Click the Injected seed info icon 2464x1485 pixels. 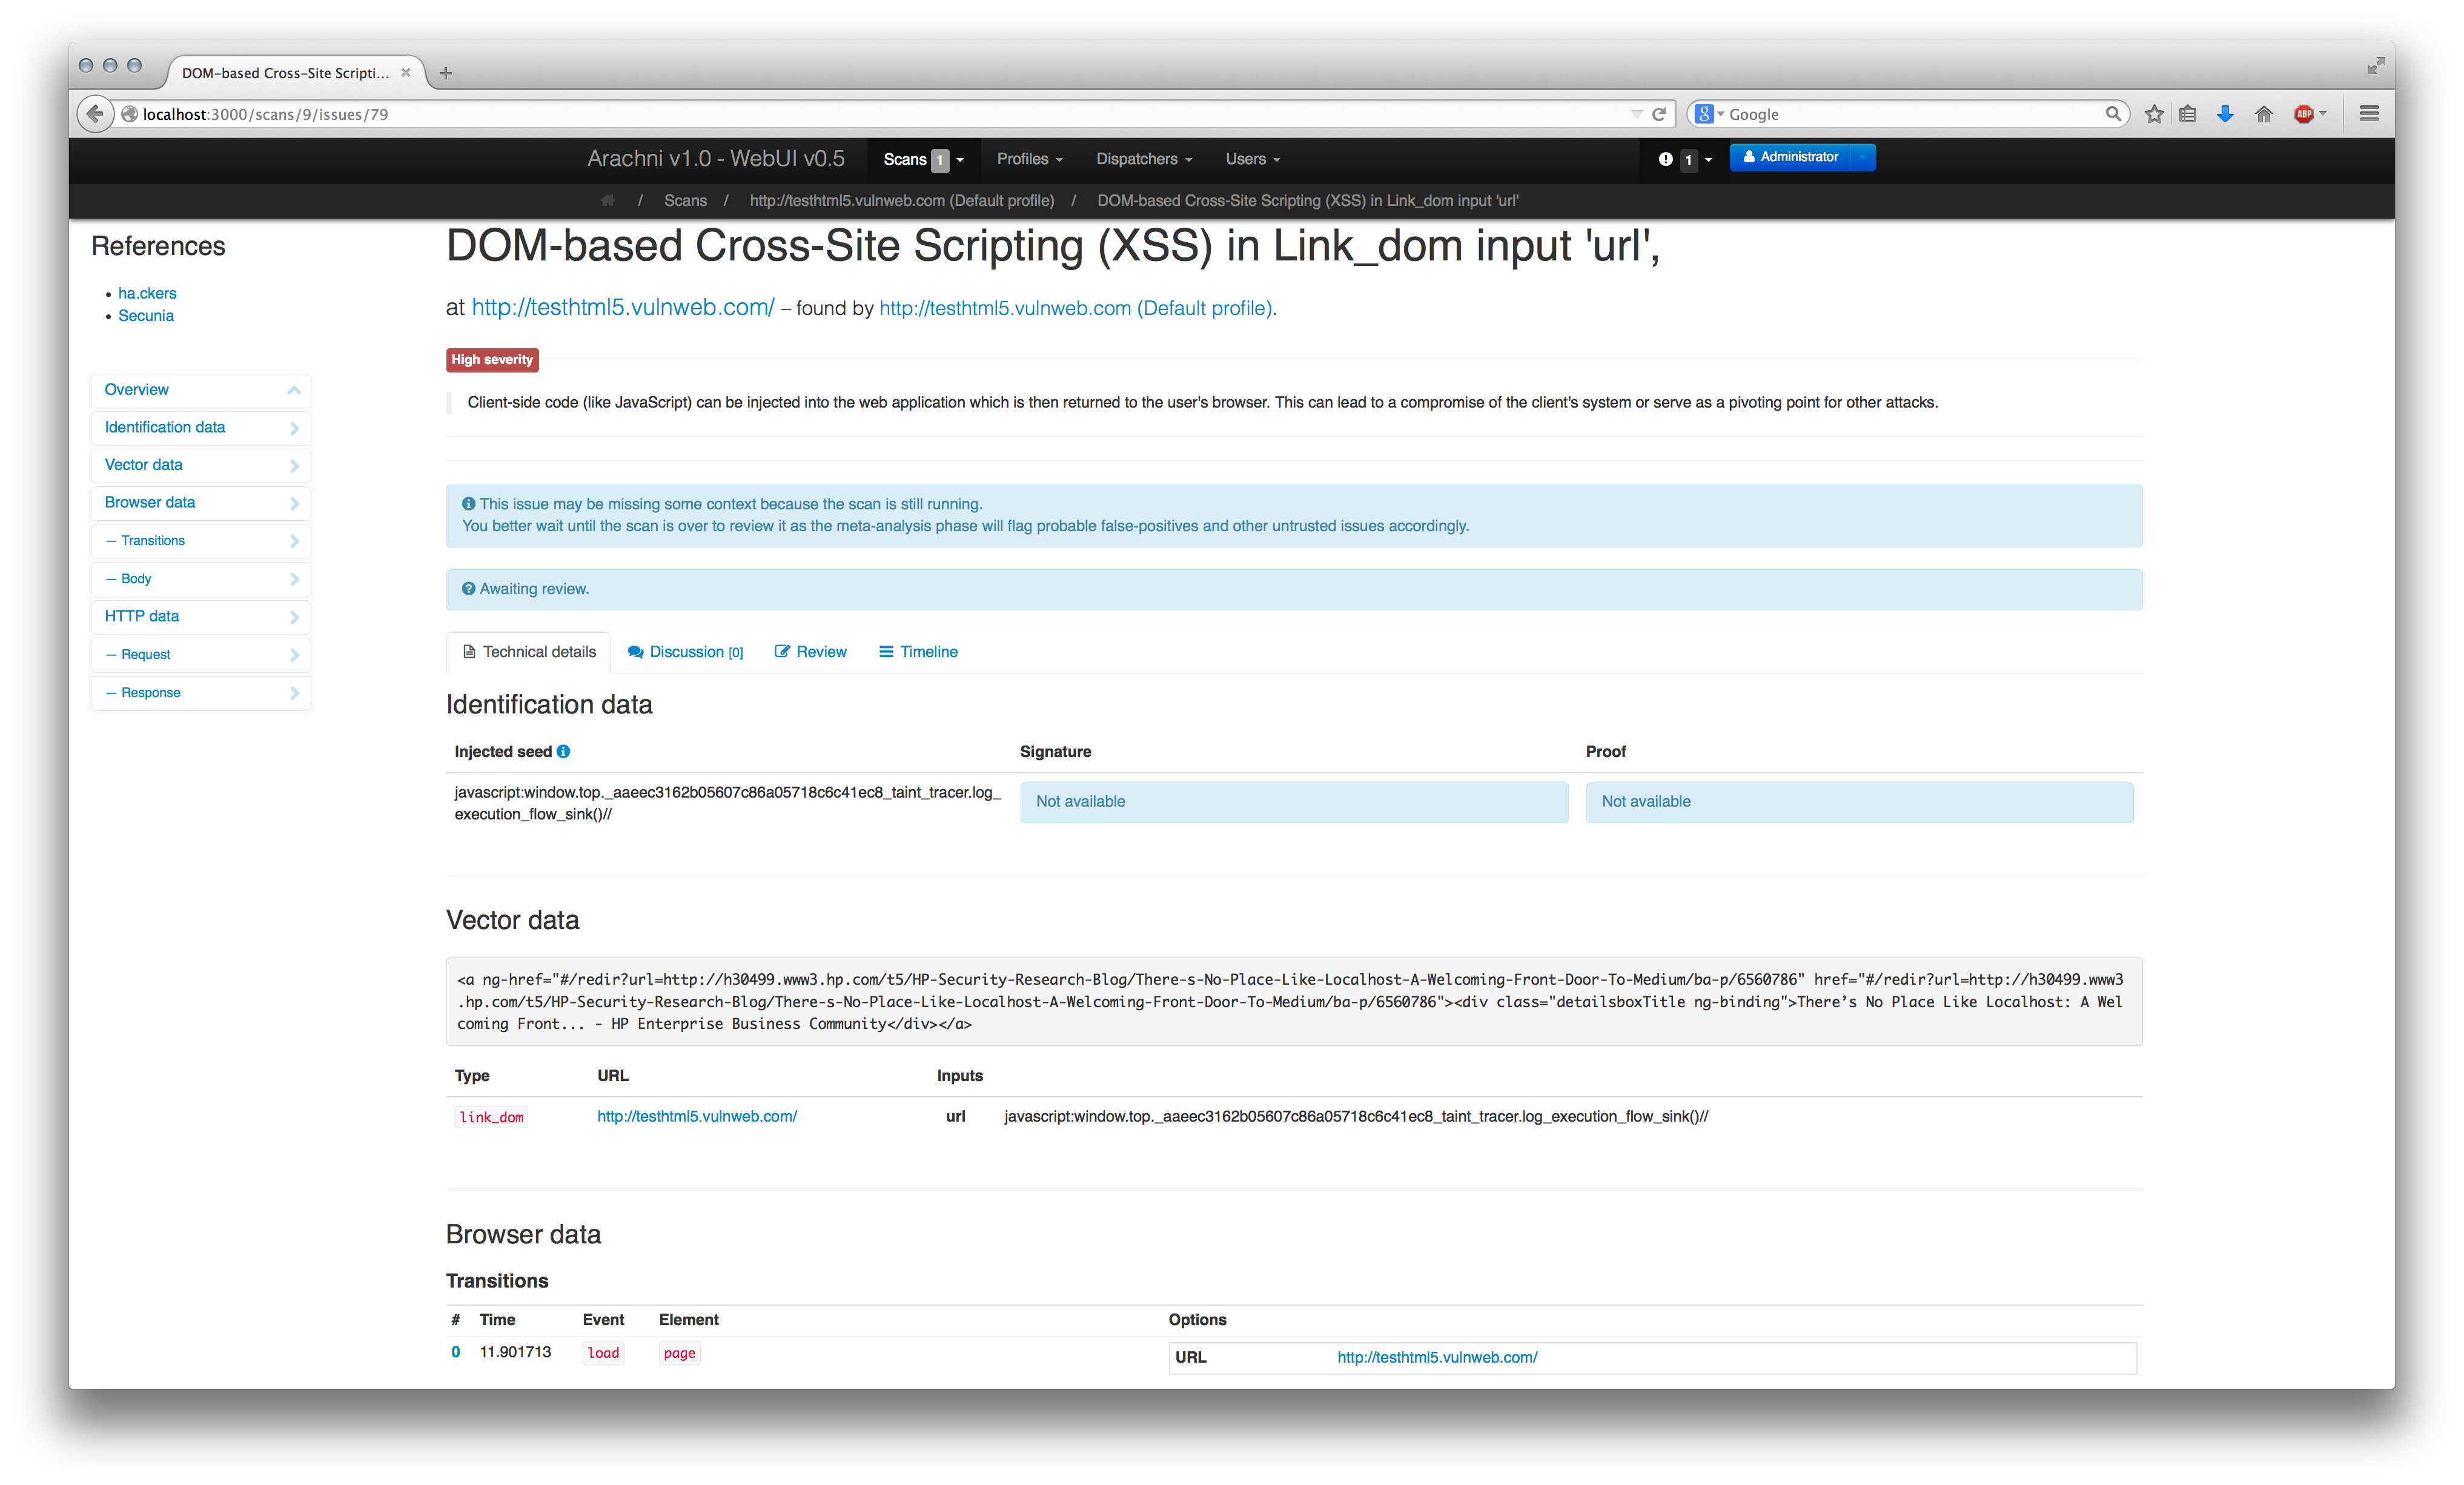point(564,751)
